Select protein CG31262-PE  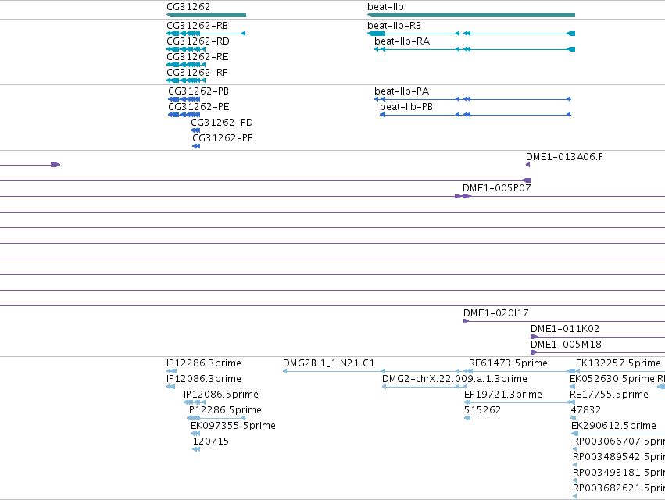pos(198,107)
